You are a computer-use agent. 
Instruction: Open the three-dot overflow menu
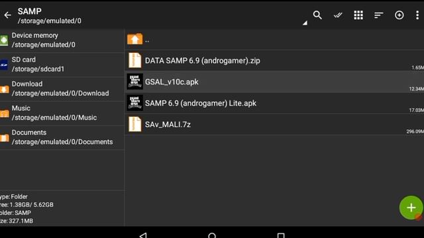[x=417, y=15]
